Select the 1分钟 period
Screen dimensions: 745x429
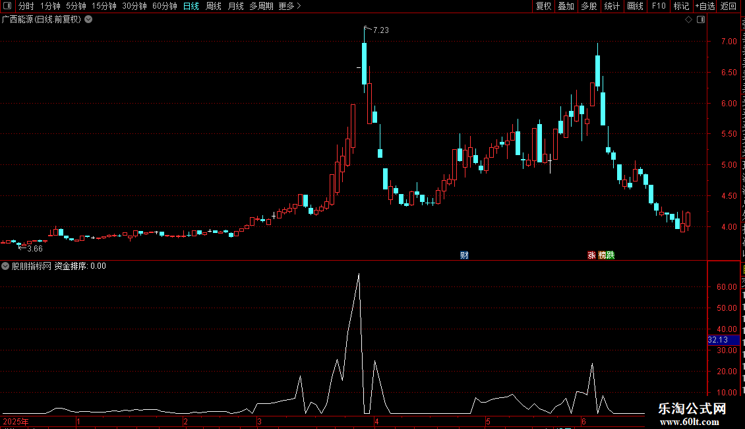point(50,6)
